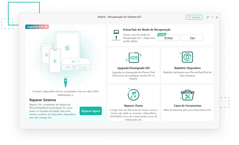Screen dimensions: 239x145
Task: Click 'Conecte o dispositivo iOS' instruction text
Action: (65, 93)
